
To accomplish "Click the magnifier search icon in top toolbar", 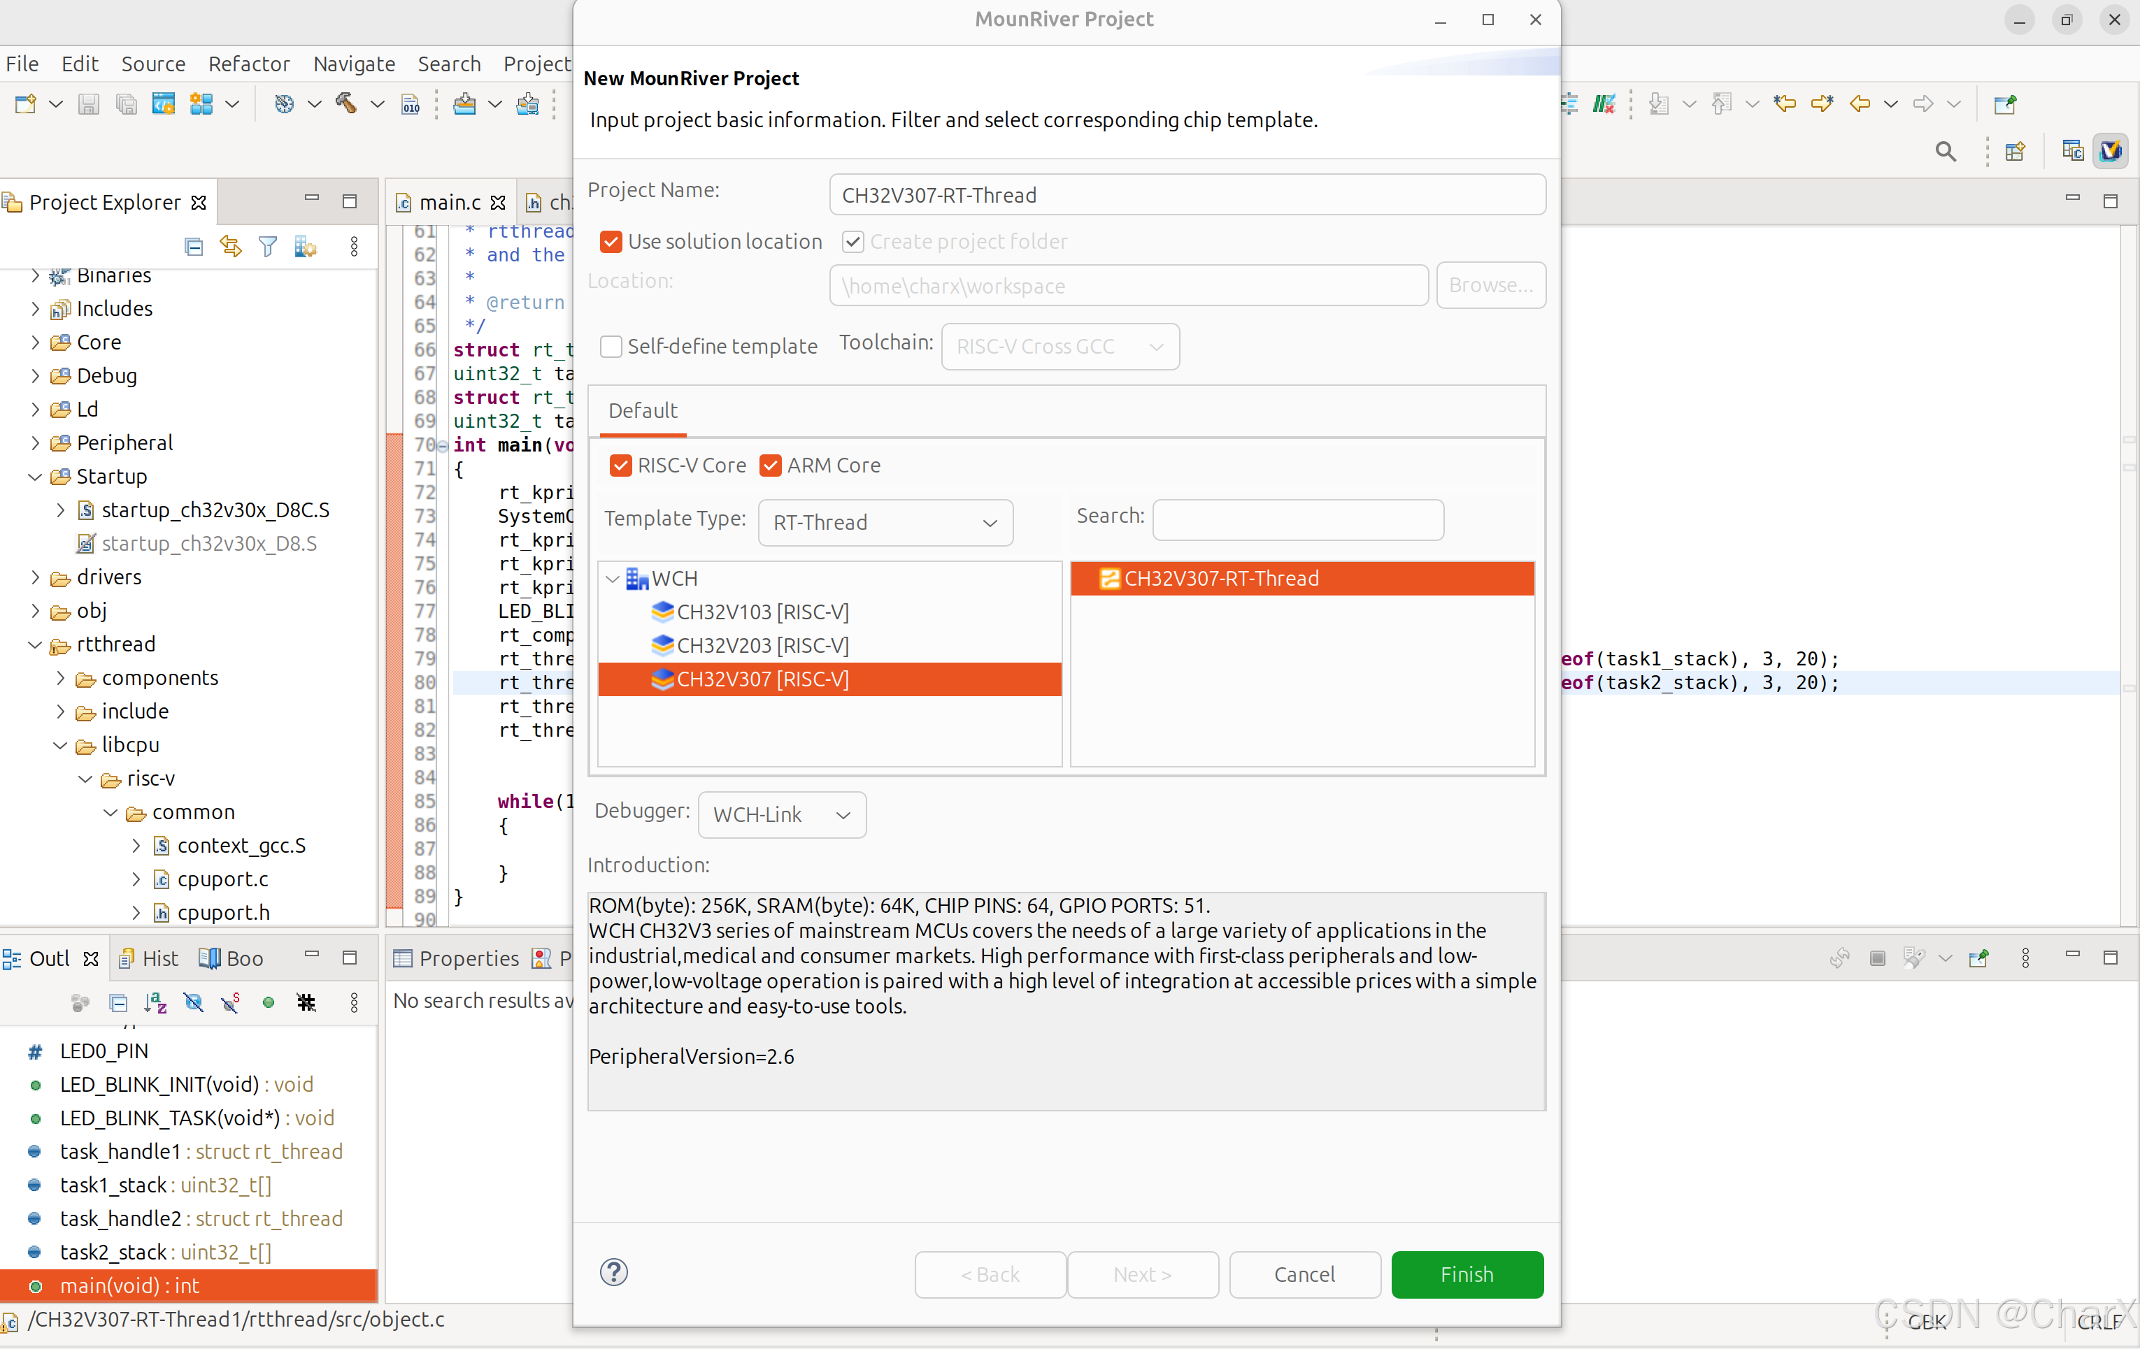I will [1944, 152].
